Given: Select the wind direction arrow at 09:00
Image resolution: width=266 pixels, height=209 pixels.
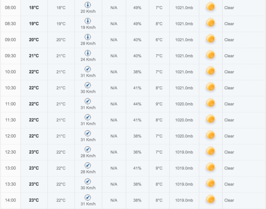Looking at the screenshot, I should pyautogui.click(x=88, y=37).
